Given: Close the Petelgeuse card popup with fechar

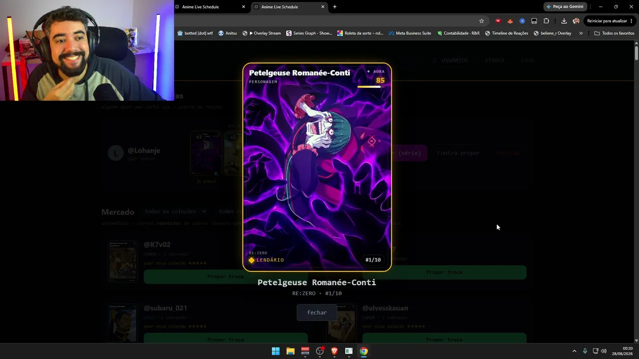Looking at the screenshot, I should (x=317, y=313).
